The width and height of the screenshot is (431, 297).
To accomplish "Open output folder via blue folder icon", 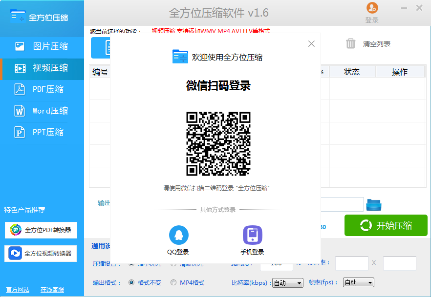I will [x=374, y=204].
